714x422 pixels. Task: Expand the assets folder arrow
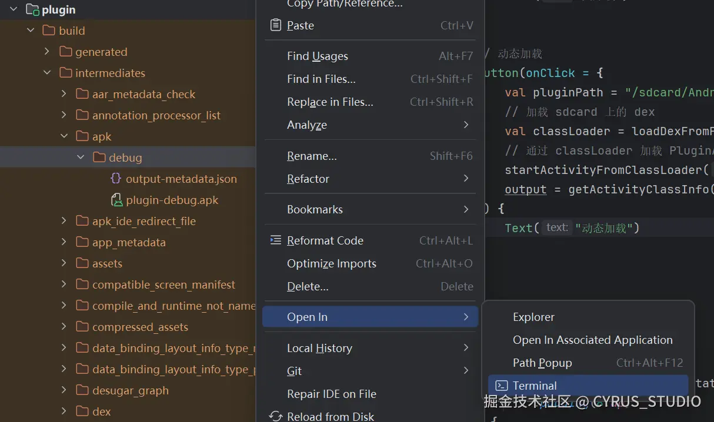click(64, 263)
